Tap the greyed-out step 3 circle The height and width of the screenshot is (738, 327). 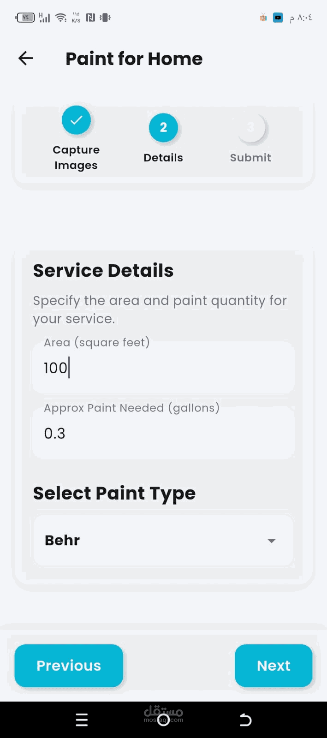click(x=250, y=128)
